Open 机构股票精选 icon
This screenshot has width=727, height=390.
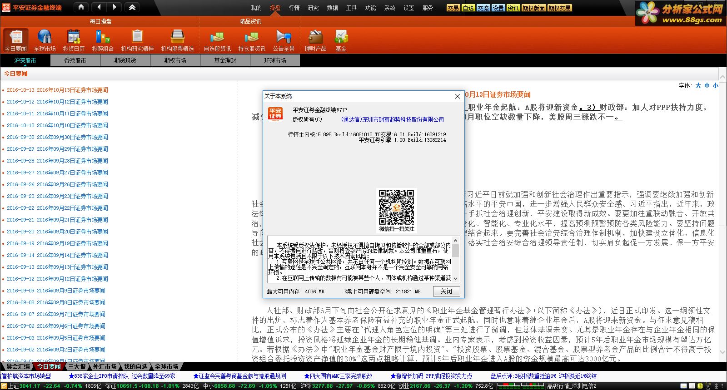177,40
